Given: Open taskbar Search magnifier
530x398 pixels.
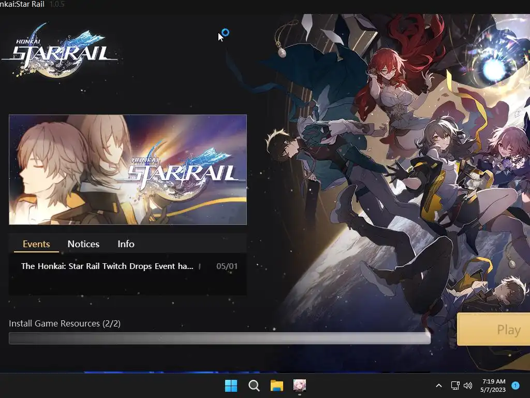Looking at the screenshot, I should (x=254, y=386).
